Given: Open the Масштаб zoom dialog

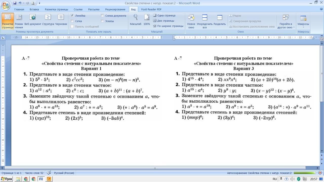Looking at the screenshot, I should (136, 20).
